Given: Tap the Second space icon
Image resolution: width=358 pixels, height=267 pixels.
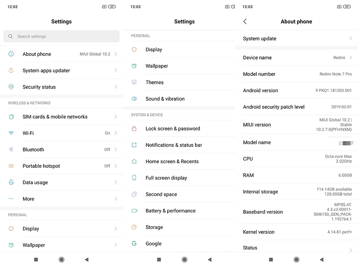Looking at the screenshot, I should click(134, 194).
